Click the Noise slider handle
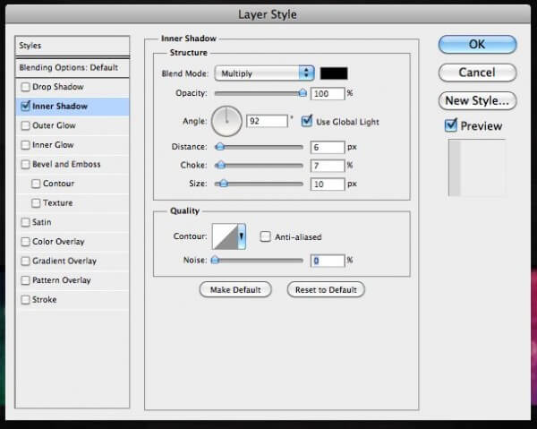 tap(215, 261)
